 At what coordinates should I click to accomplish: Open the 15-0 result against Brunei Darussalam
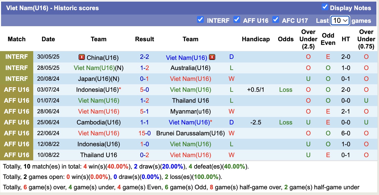tap(145, 133)
